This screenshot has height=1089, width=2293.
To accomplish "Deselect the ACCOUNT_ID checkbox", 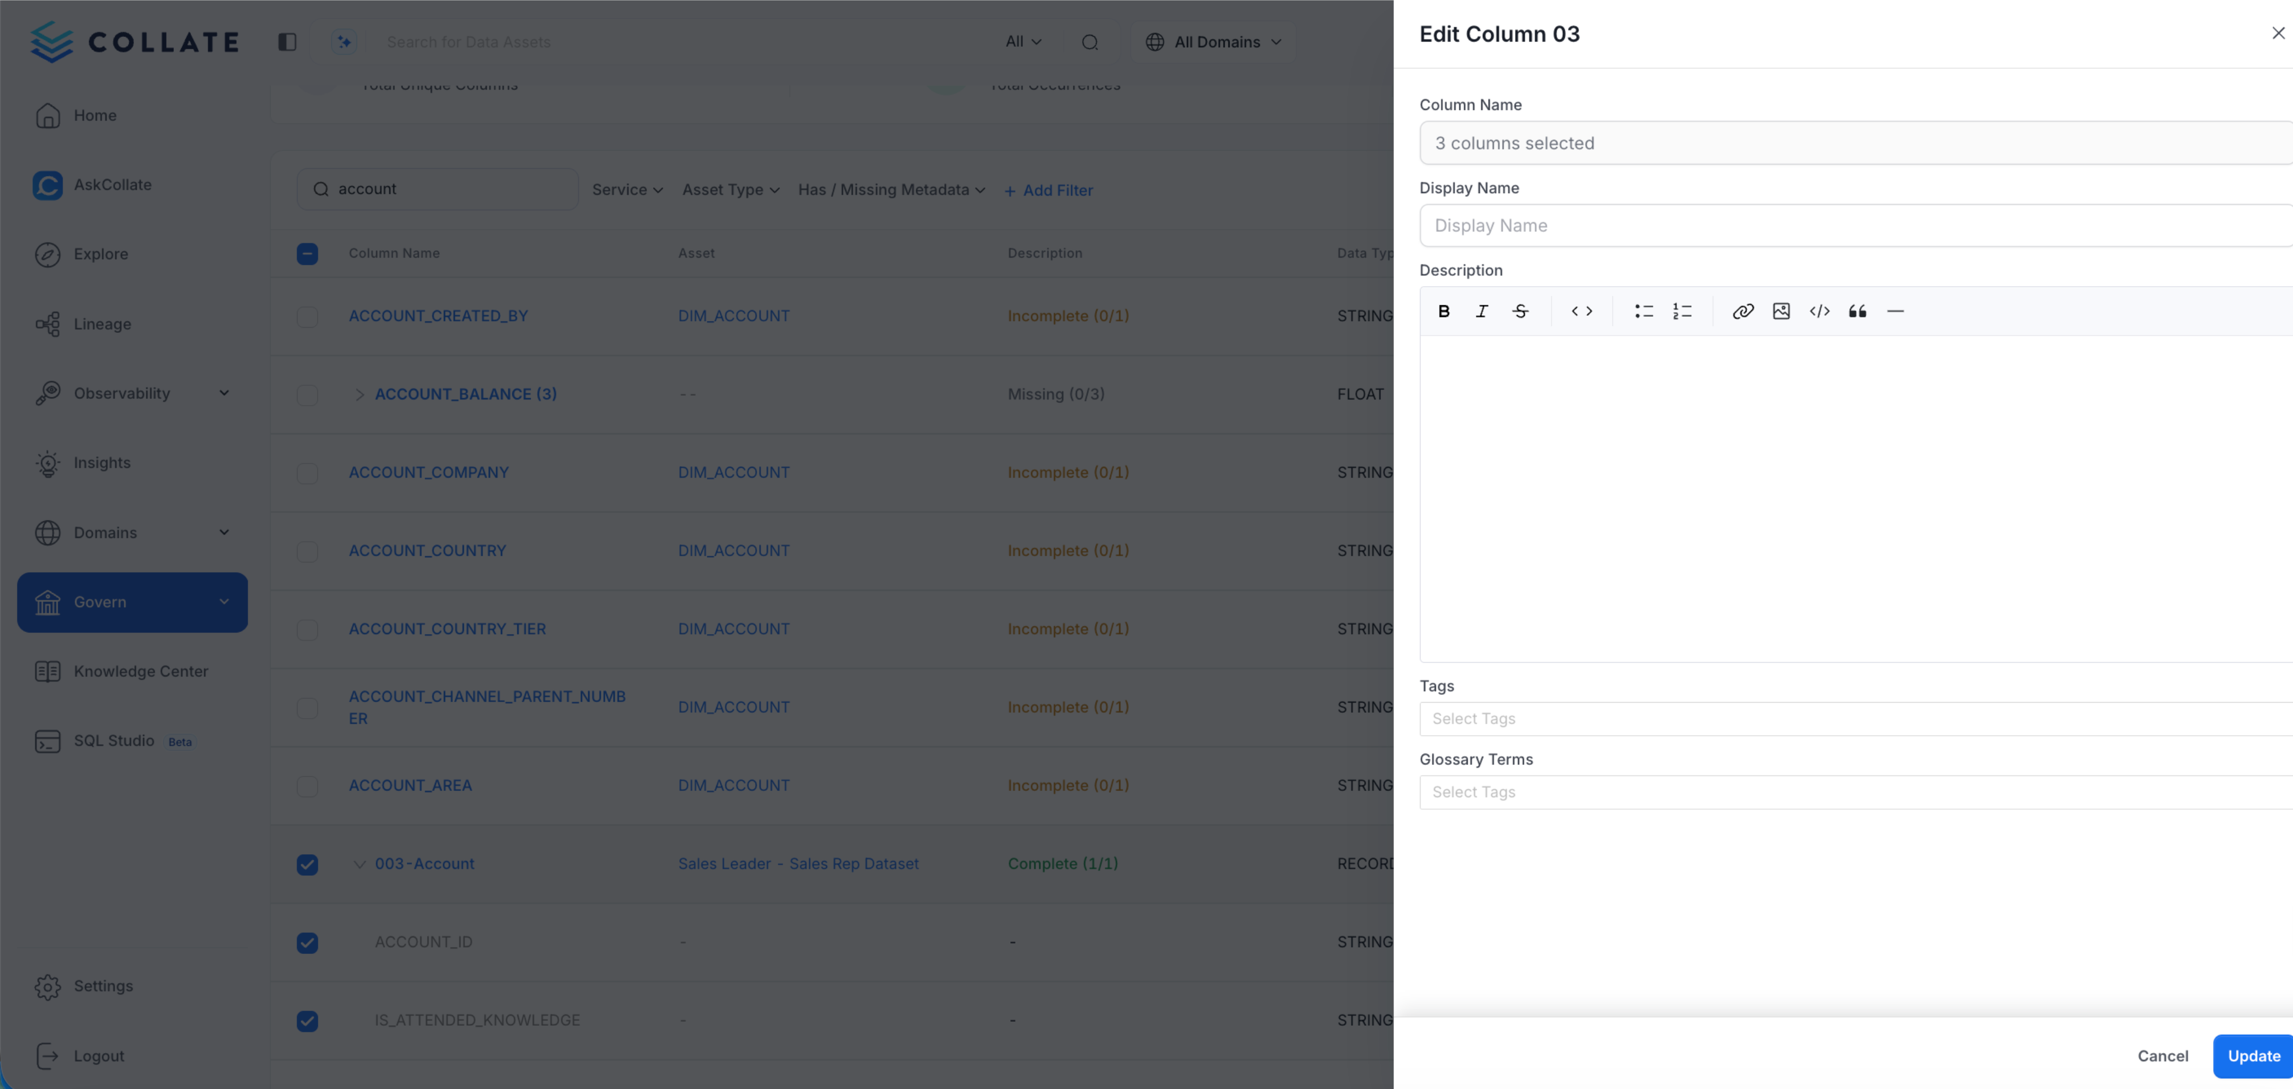I will pos(307,942).
